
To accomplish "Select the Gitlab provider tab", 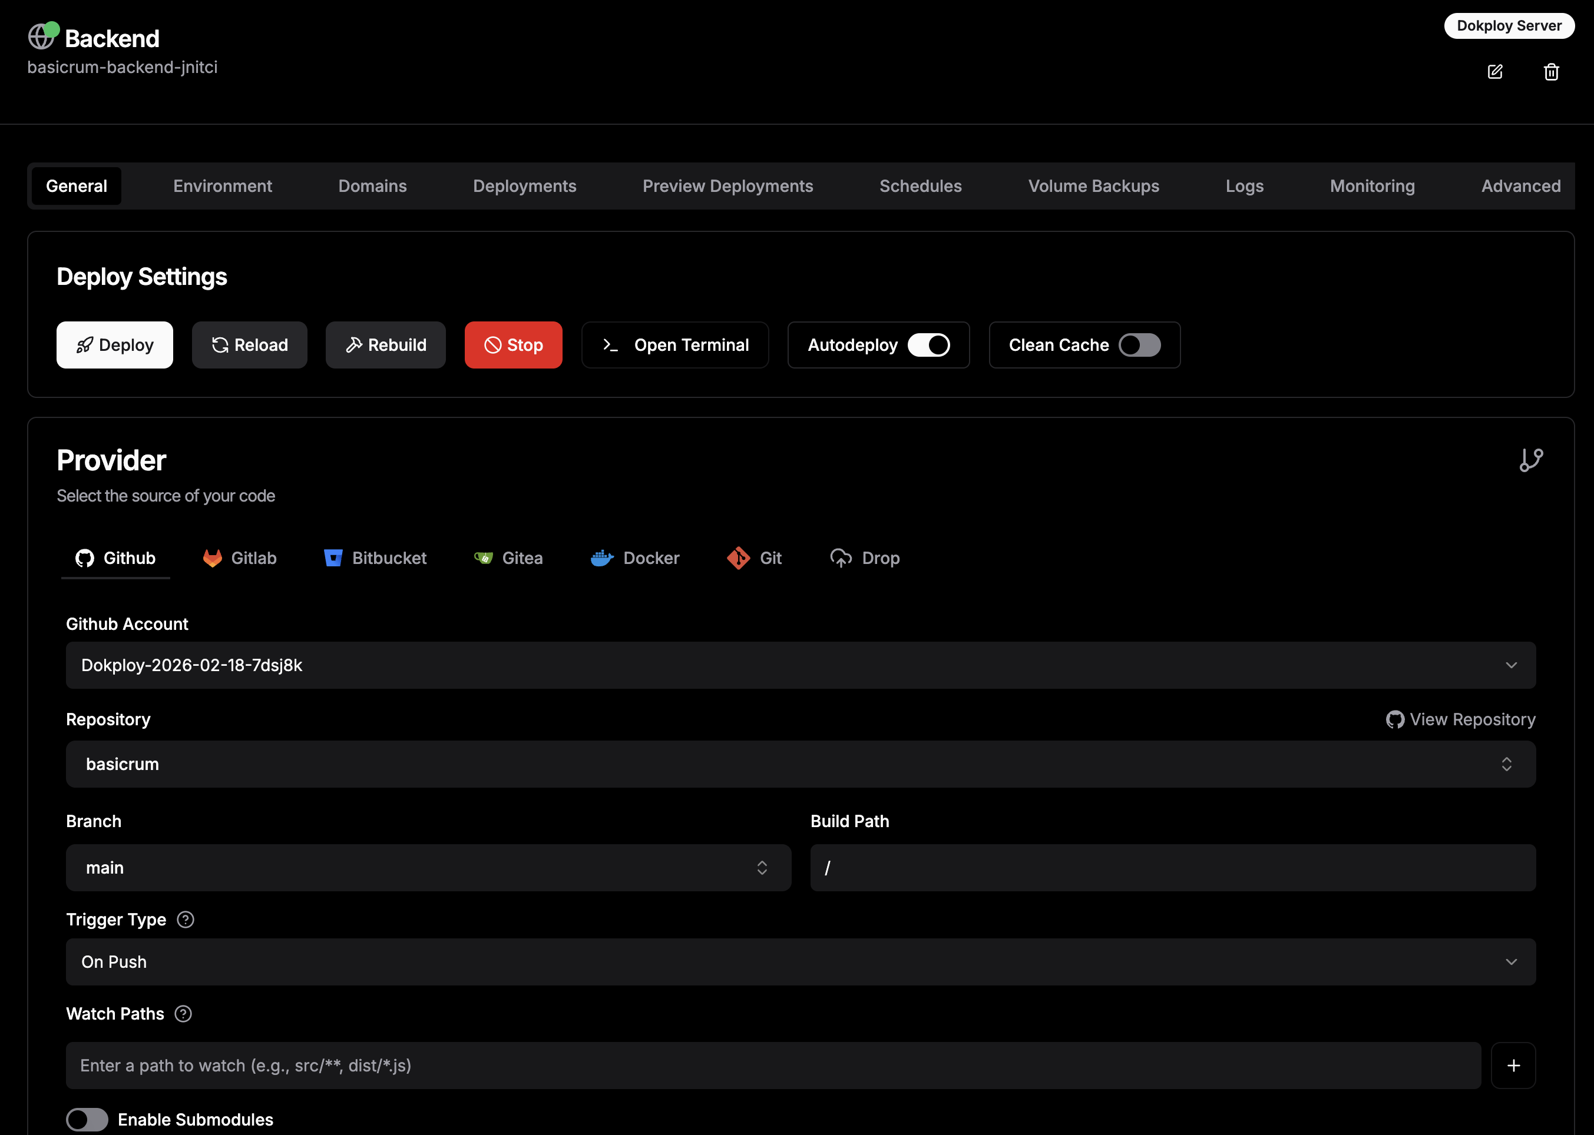I will tap(240, 559).
